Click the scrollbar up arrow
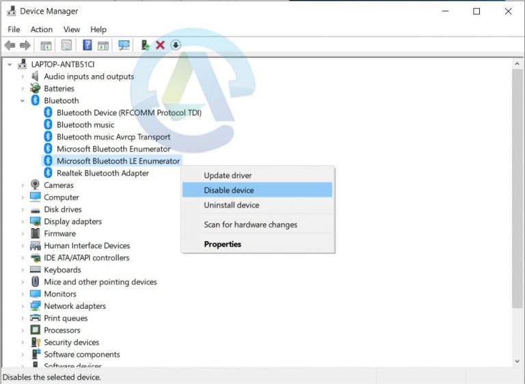Screen dimensions: 525x384 pos(517,64)
